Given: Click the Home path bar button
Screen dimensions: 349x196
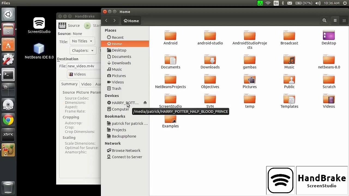Looking at the screenshot, I should point(131,21).
